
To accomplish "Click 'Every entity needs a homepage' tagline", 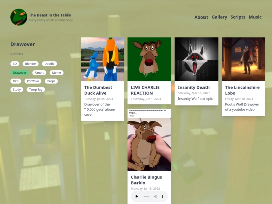I will point(51,20).
